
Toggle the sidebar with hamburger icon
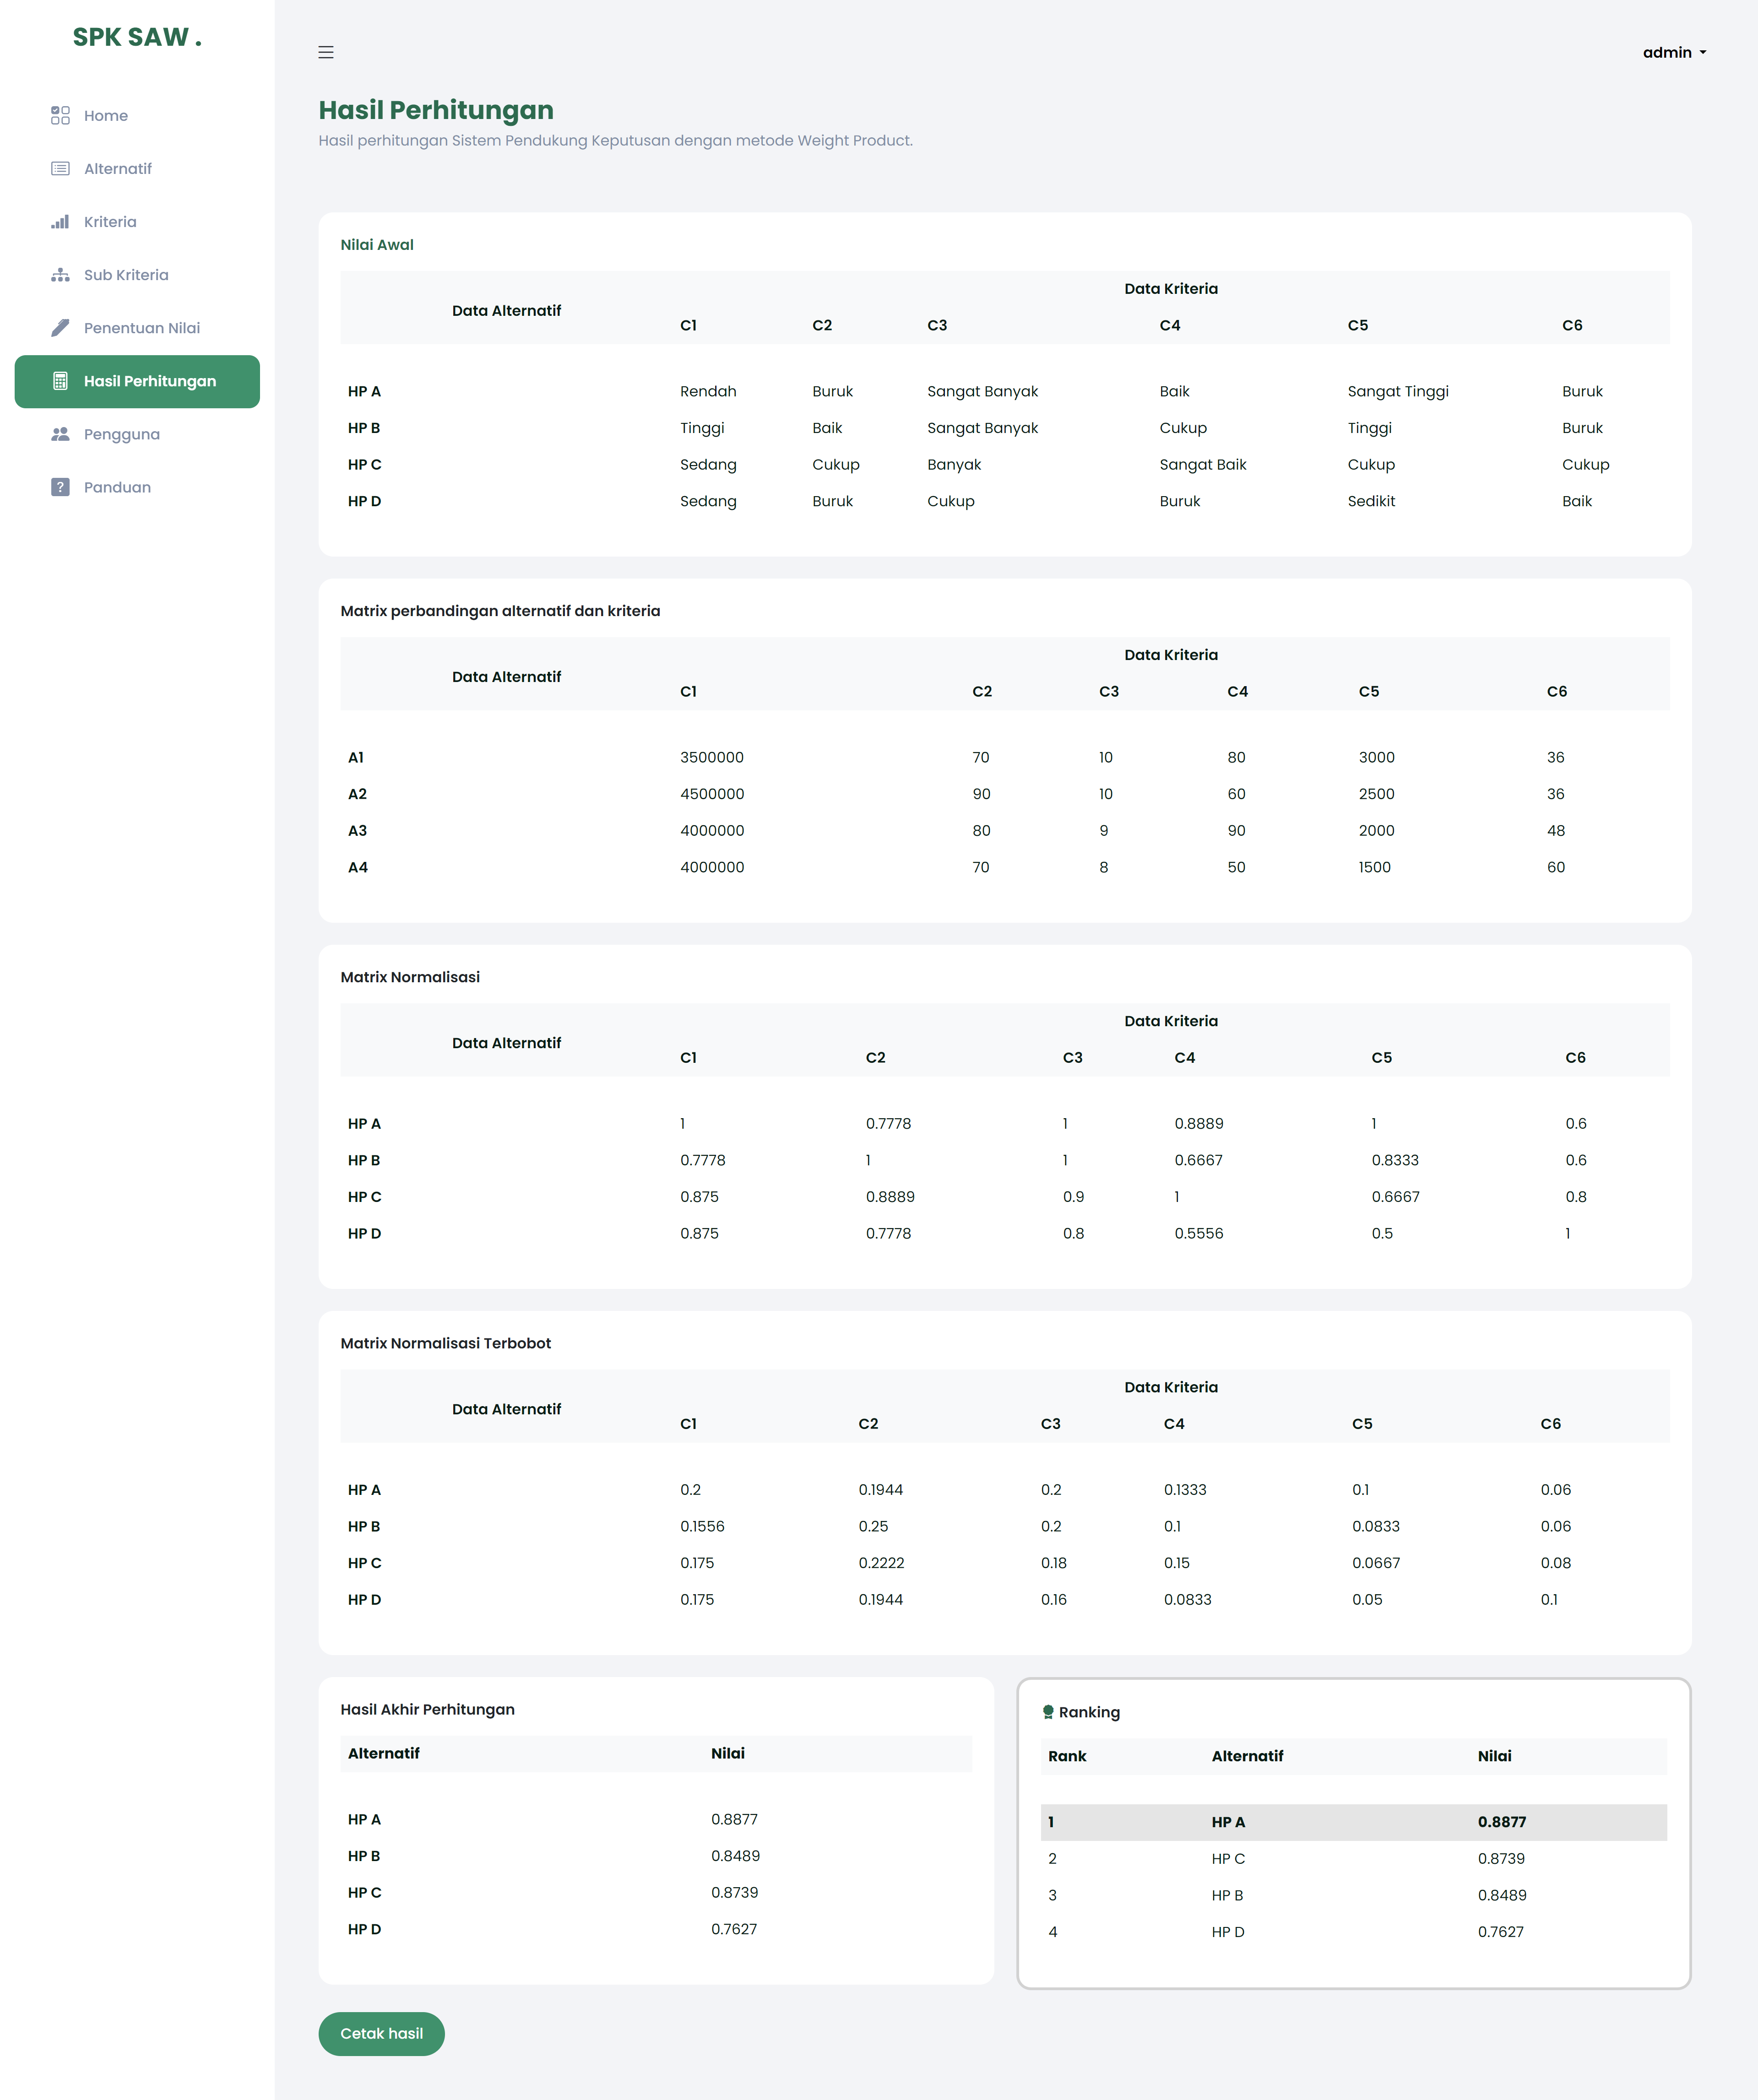click(x=326, y=52)
